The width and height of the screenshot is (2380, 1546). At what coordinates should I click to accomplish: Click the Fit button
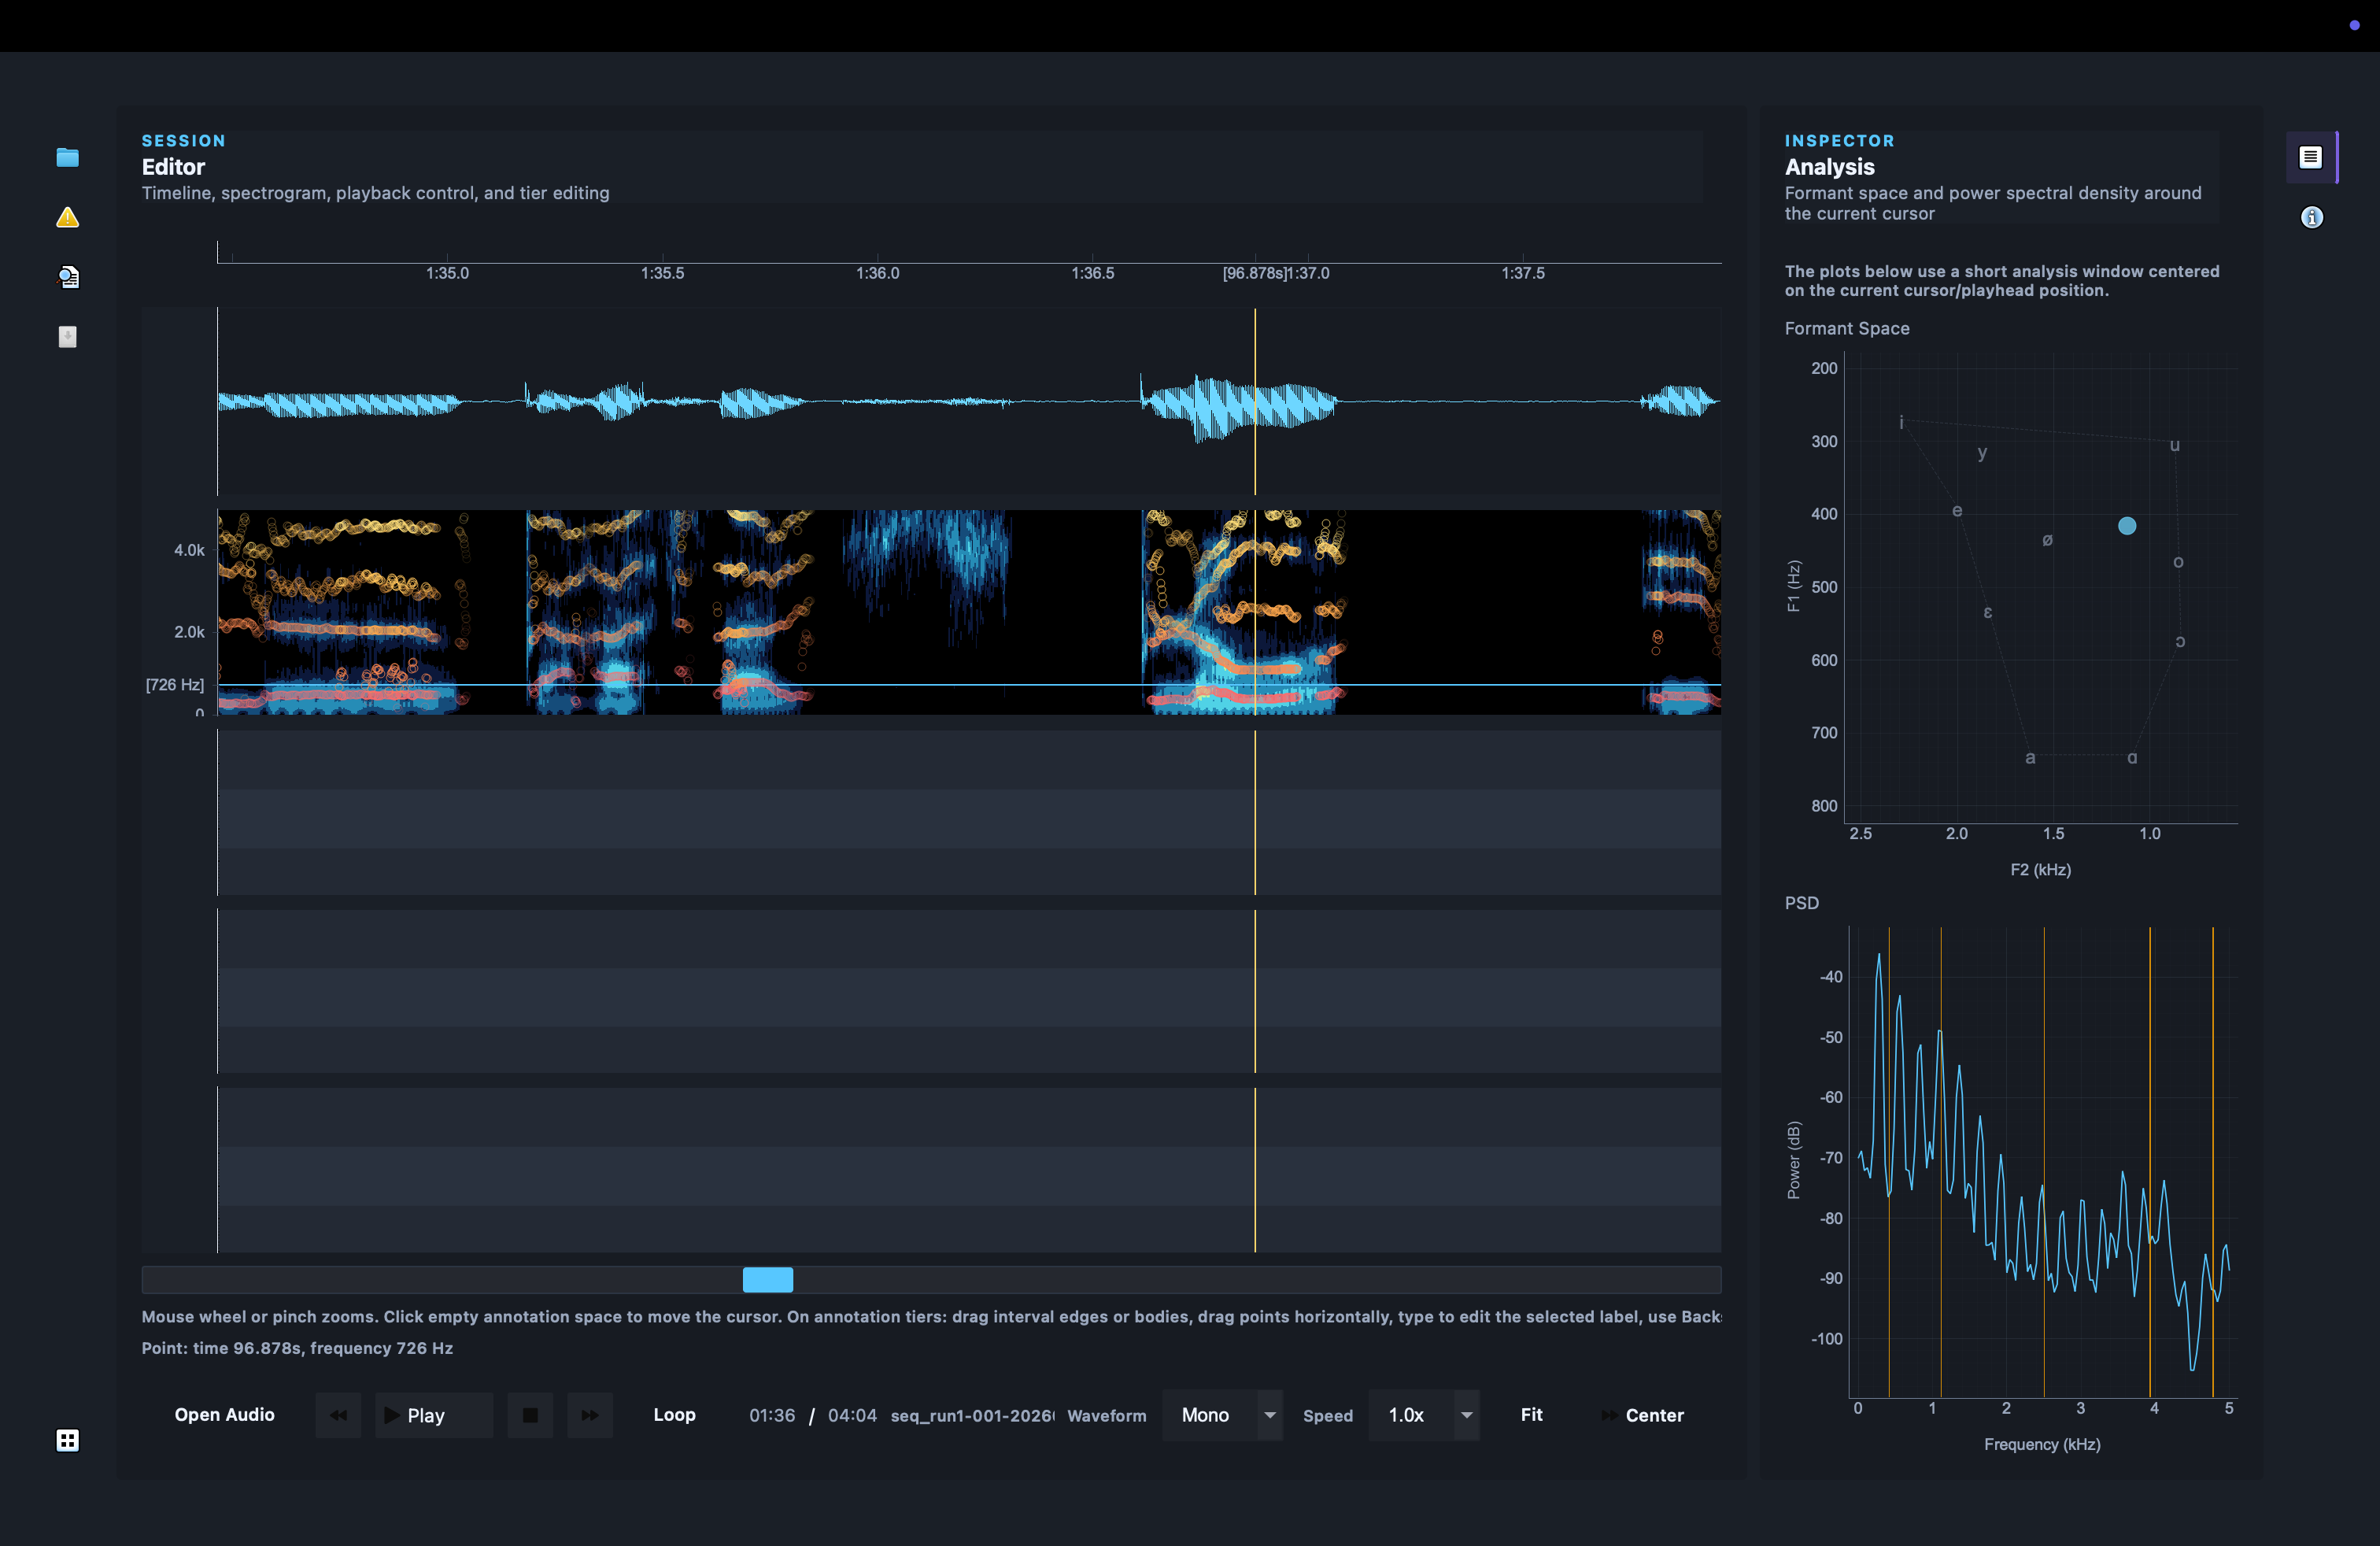1531,1415
